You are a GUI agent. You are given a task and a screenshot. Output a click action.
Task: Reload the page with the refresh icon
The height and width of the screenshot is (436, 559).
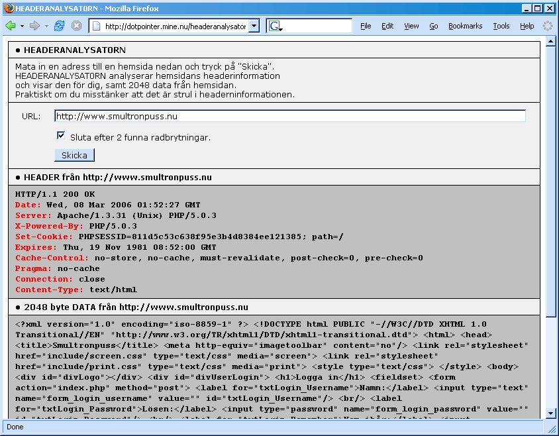pyautogui.click(x=60, y=26)
